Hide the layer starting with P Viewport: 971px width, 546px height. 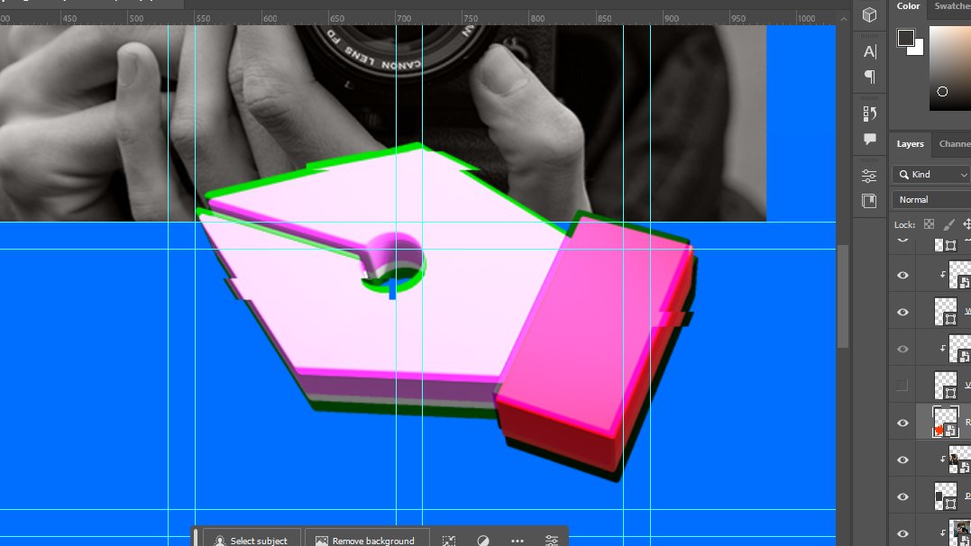tap(902, 496)
